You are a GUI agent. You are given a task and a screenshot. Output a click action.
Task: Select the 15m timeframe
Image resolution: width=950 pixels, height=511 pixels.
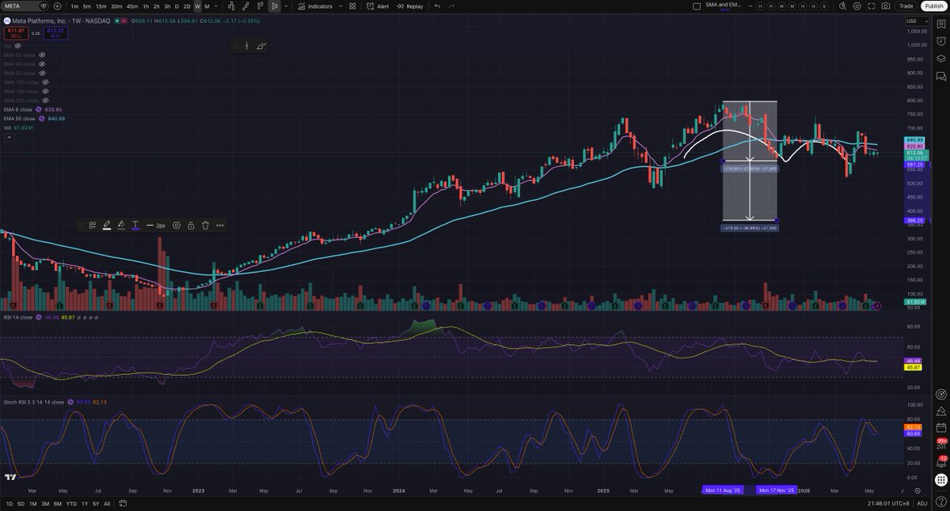pyautogui.click(x=101, y=6)
